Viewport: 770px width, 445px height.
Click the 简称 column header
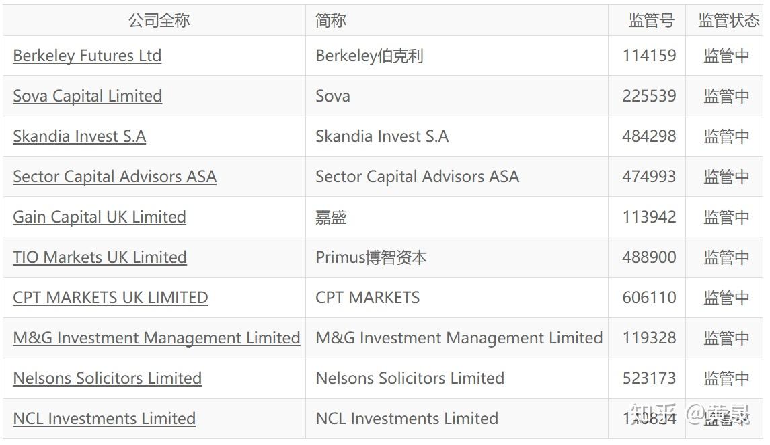[x=331, y=20]
